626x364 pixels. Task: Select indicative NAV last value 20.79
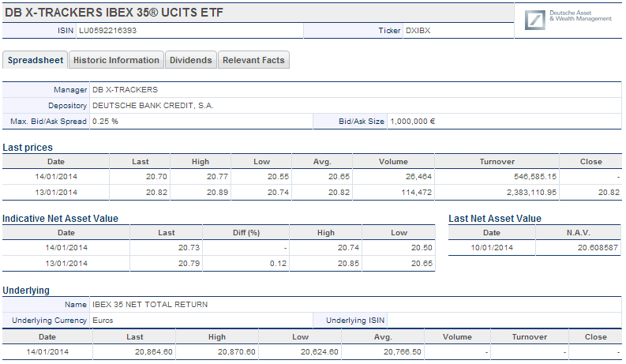(189, 264)
